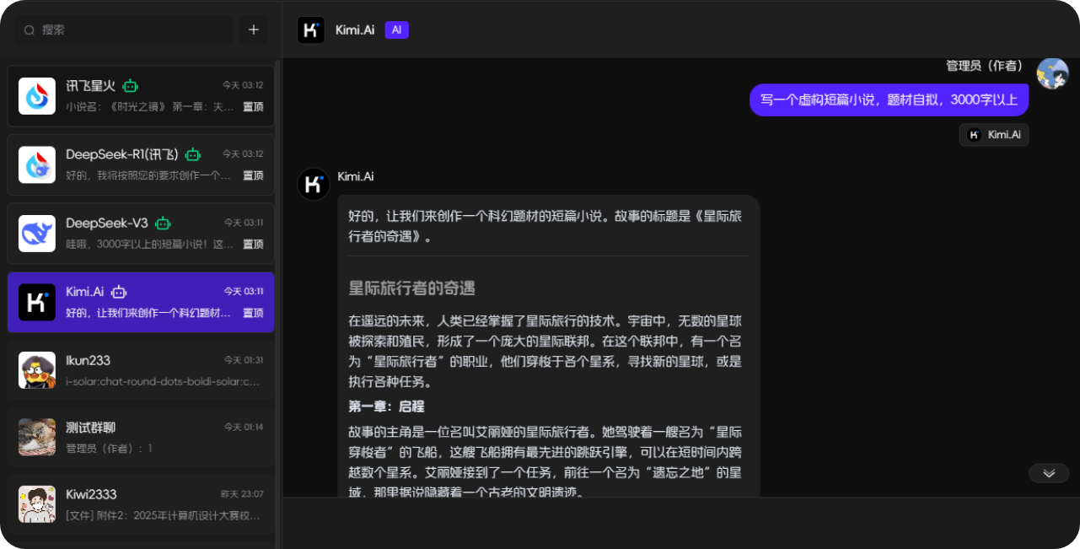Open the 测试群聊 group chat
1080x549 pixels.
pos(141,438)
